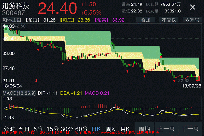
Task: Click the 22.82 low price chart label
Action: pyautogui.click(x=184, y=80)
